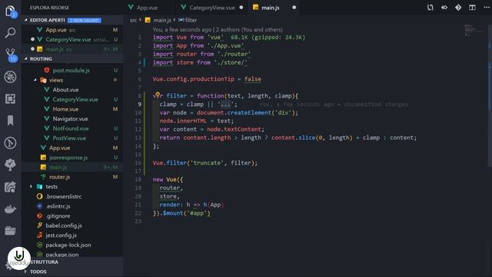
Task: Click the unsaved dot on the main.js tab
Action: [x=294, y=7]
